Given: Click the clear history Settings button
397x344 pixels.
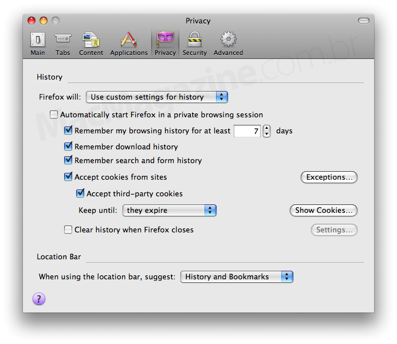Looking at the screenshot, I should (x=334, y=230).
